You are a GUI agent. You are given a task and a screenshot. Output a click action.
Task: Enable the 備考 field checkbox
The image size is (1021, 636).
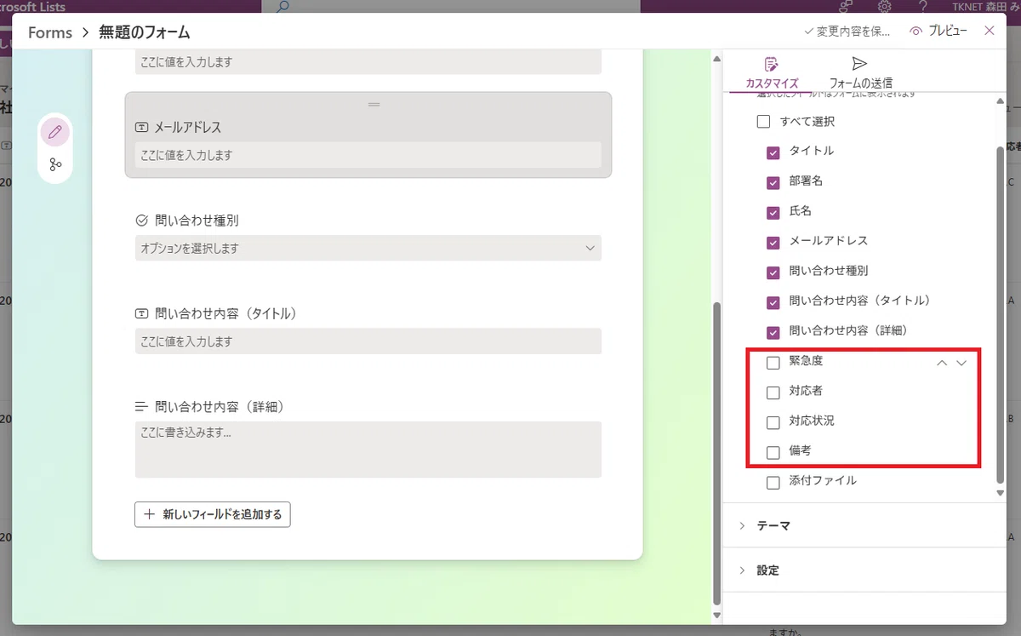tap(773, 453)
